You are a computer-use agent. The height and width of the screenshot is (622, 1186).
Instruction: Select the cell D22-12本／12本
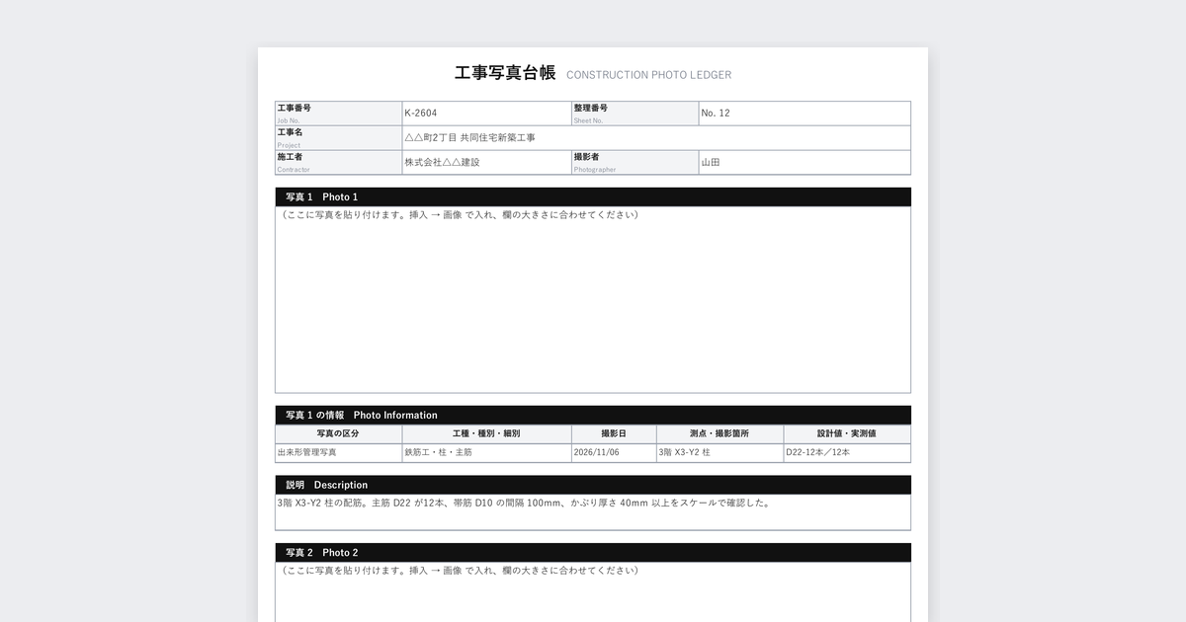click(847, 452)
